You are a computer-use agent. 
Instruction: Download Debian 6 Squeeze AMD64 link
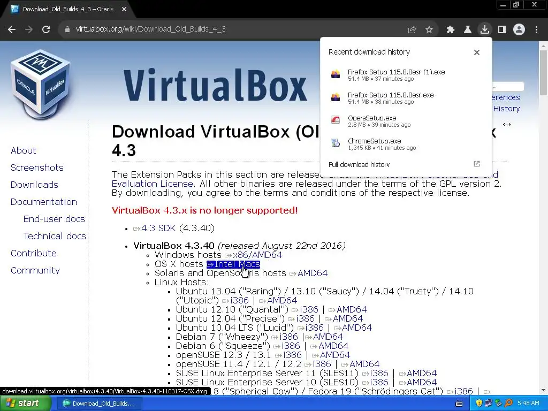pyautogui.click(x=330, y=346)
